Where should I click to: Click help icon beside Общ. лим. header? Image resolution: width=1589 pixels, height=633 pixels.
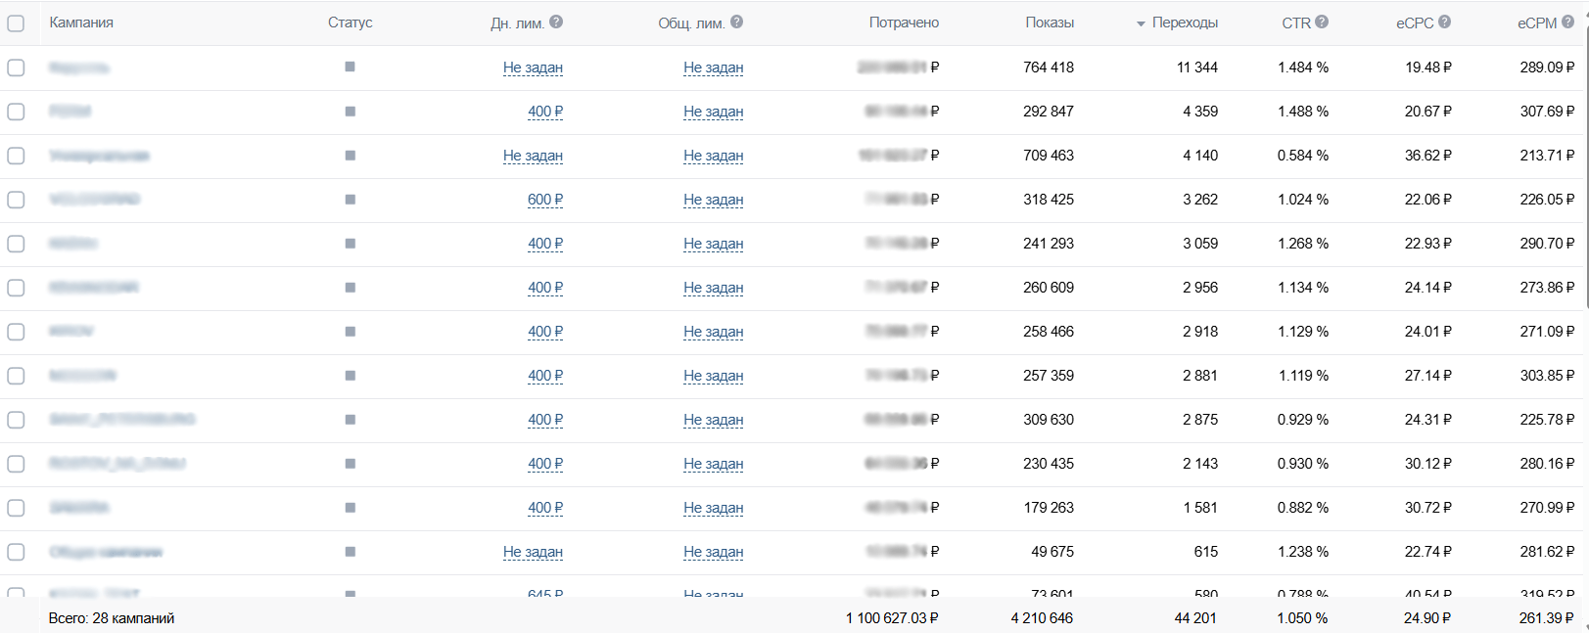coord(737,22)
